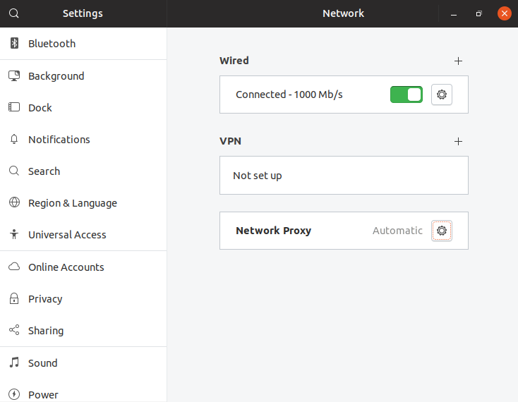The image size is (518, 402).
Task: Add a new wired connection with plus
Action: point(458,61)
